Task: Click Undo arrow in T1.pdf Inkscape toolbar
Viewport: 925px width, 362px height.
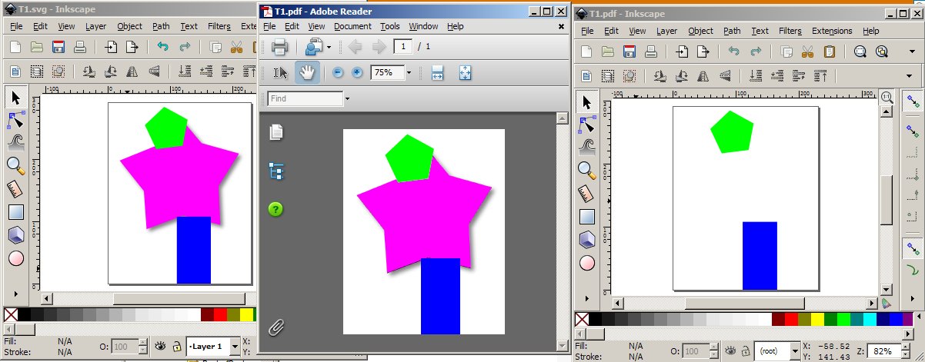Action: click(x=734, y=51)
